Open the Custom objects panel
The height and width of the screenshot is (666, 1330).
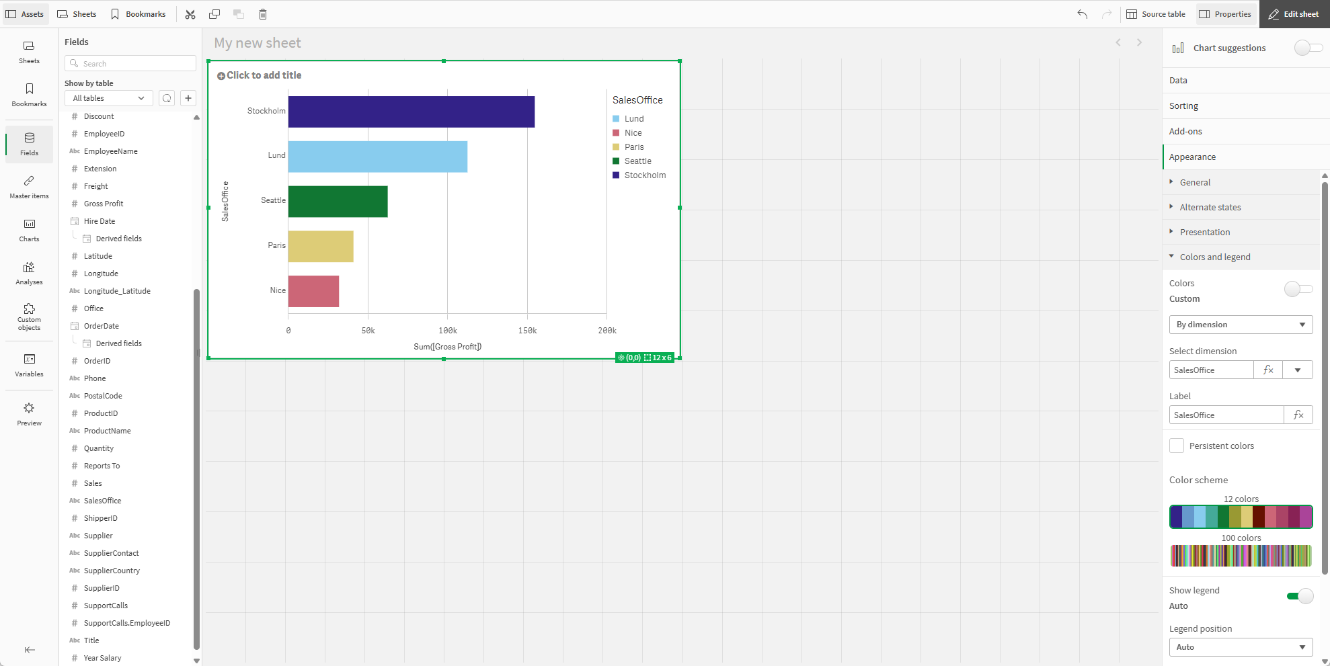click(x=29, y=316)
